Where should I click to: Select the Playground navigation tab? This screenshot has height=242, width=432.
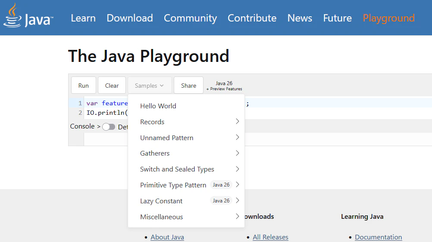point(389,18)
